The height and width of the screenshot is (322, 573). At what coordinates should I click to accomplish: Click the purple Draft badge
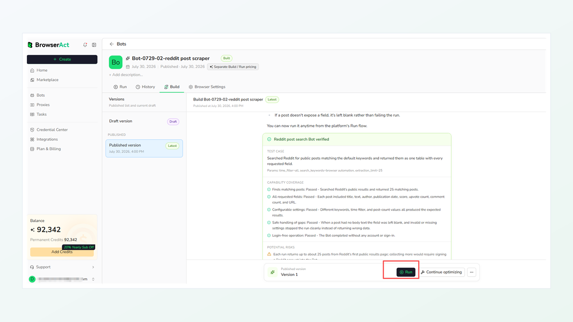click(173, 122)
